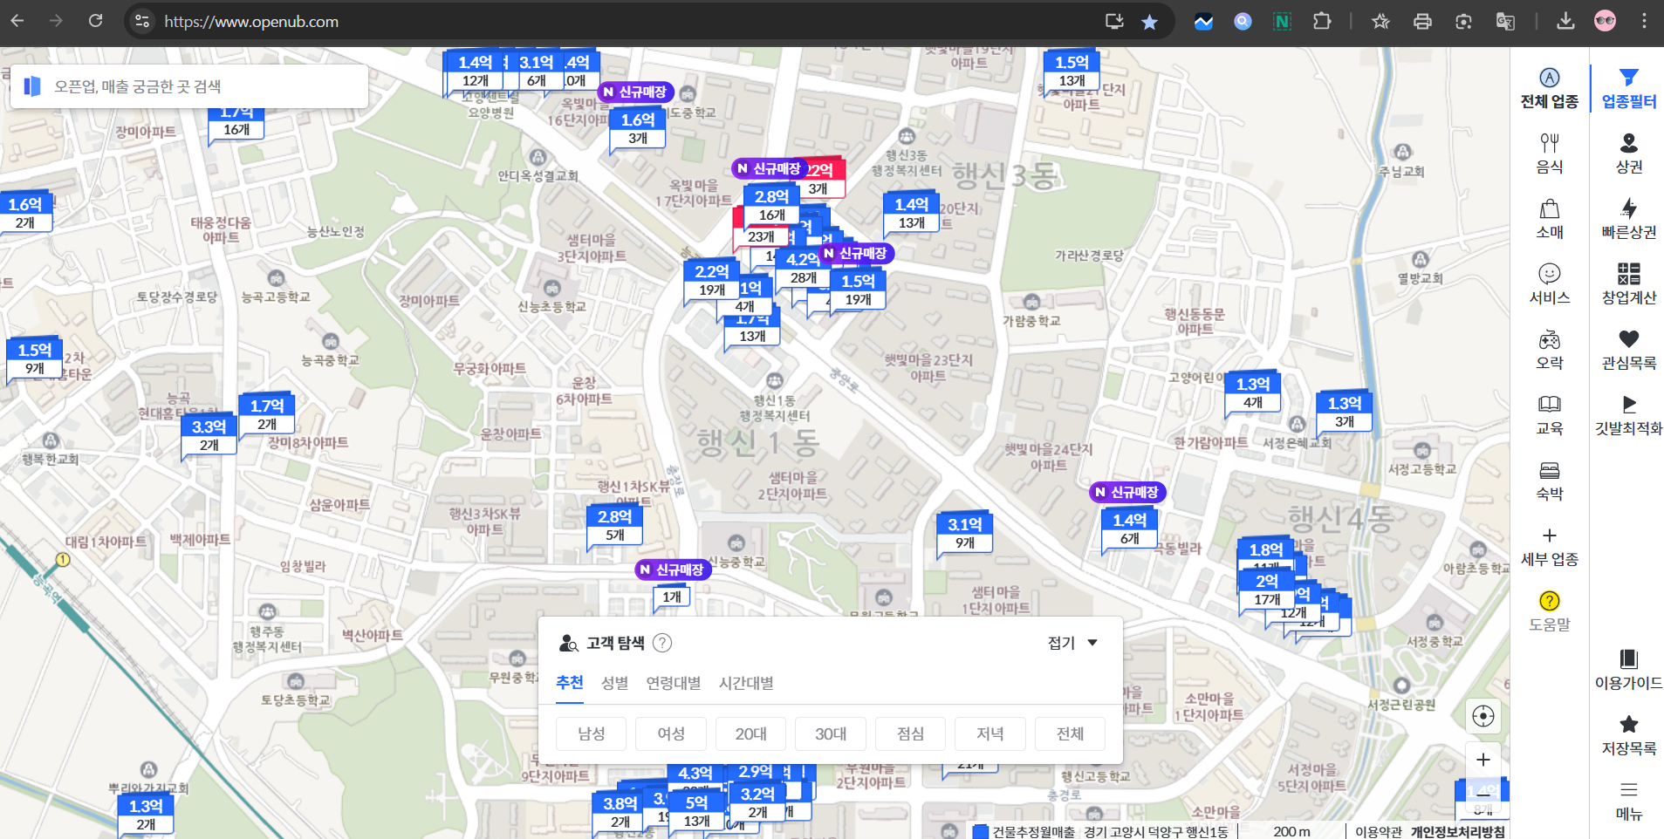
Task: Open the 관심목록 heart icon
Action: (x=1628, y=338)
